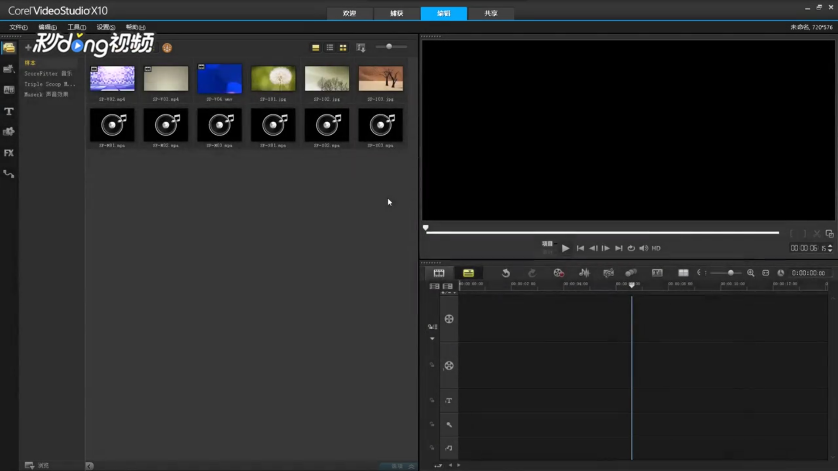Open the Subtitle Editor icon
Viewport: 838px width, 471px height.
[657, 273]
